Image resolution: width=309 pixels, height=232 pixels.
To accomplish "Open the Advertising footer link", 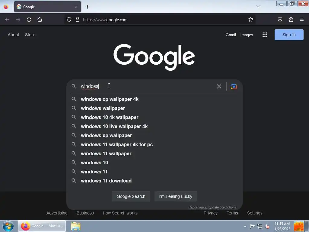I will 57,213.
